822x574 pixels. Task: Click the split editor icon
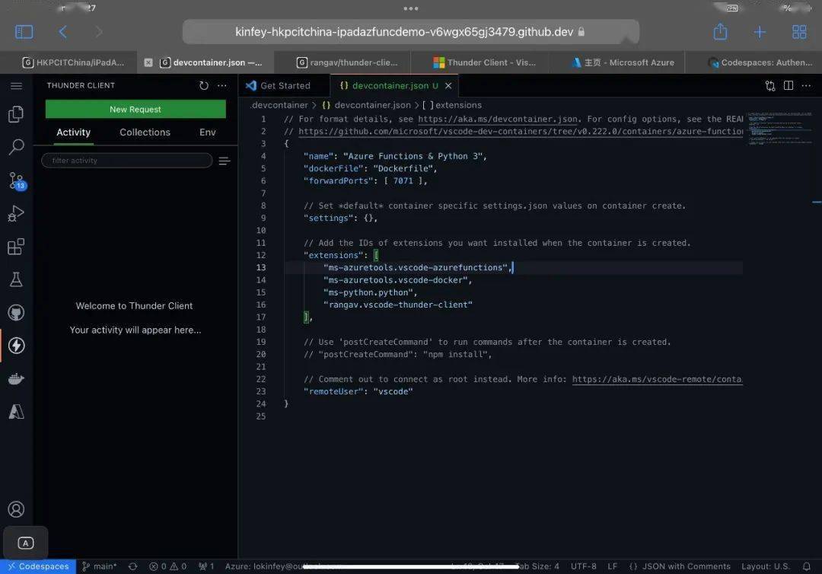coord(788,86)
